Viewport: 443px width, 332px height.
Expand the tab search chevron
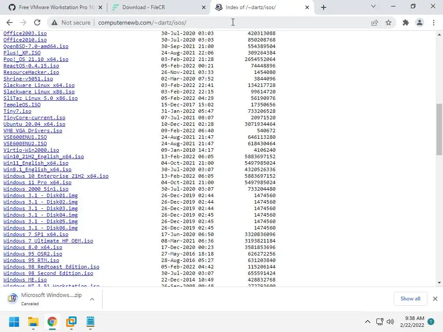(373, 6)
